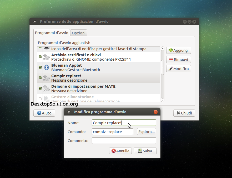The width and height of the screenshot is (232, 178).
Task: Click window menu icon of Modifica dialog
Action: click(x=69, y=112)
